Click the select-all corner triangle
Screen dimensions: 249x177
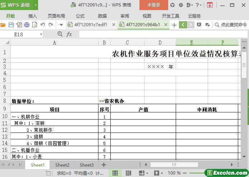click(8, 42)
